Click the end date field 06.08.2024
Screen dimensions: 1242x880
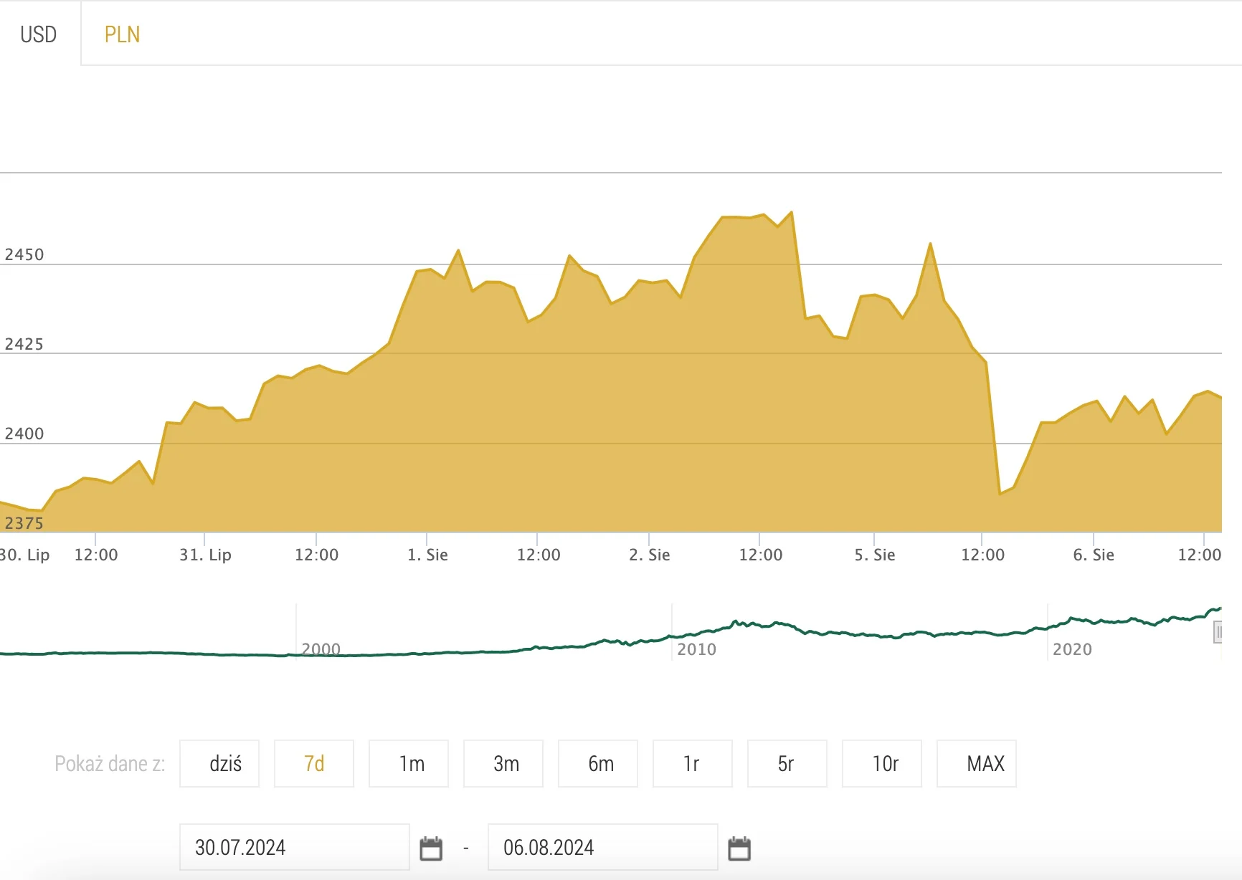[x=602, y=848]
